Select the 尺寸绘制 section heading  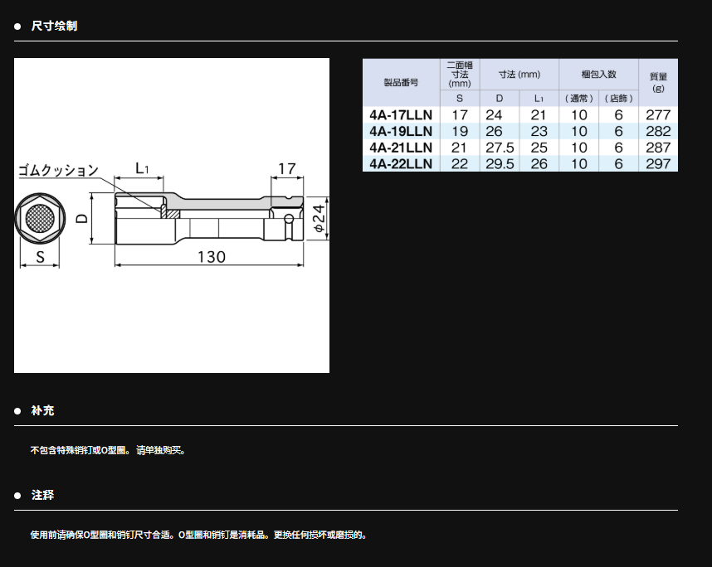(54, 27)
